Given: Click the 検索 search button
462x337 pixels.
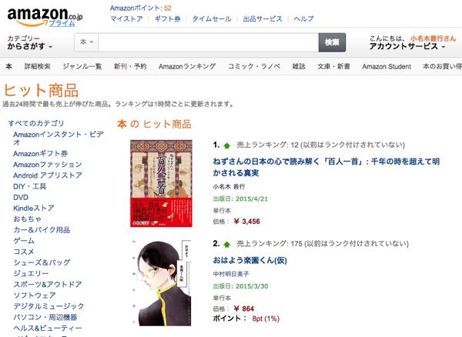Looking at the screenshot, I should pyautogui.click(x=332, y=42).
